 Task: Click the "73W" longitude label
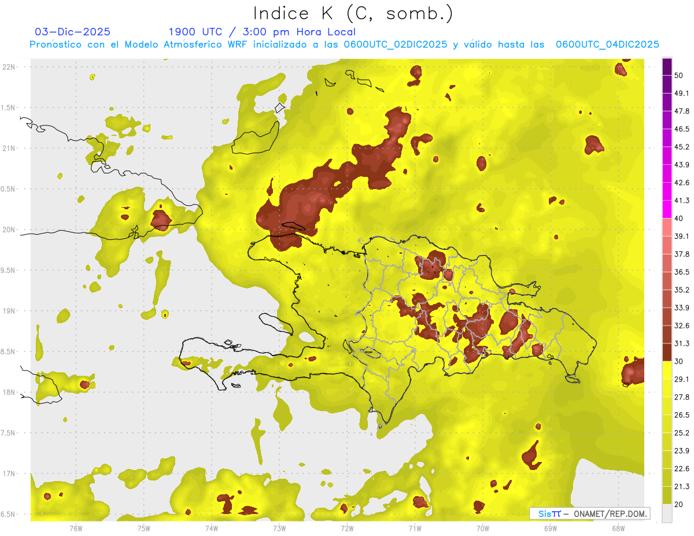pyautogui.click(x=279, y=528)
